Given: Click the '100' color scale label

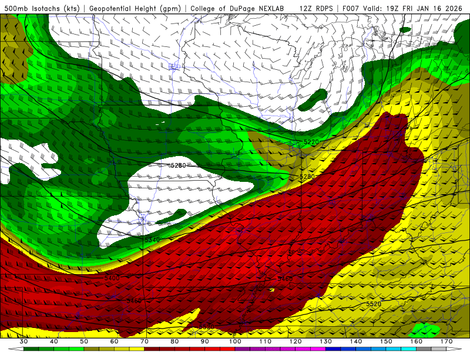Looking at the screenshot, I should (x=235, y=341).
